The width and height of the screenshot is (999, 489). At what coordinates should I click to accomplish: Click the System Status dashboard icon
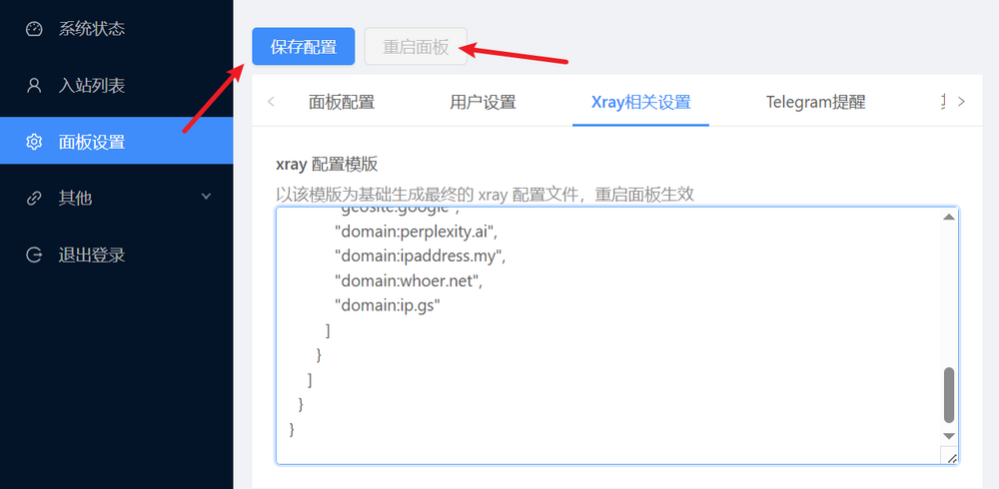(34, 29)
